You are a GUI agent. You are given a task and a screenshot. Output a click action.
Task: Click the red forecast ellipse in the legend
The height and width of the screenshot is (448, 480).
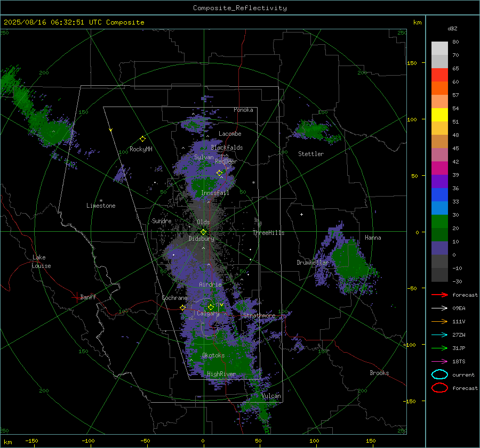coord(439,388)
